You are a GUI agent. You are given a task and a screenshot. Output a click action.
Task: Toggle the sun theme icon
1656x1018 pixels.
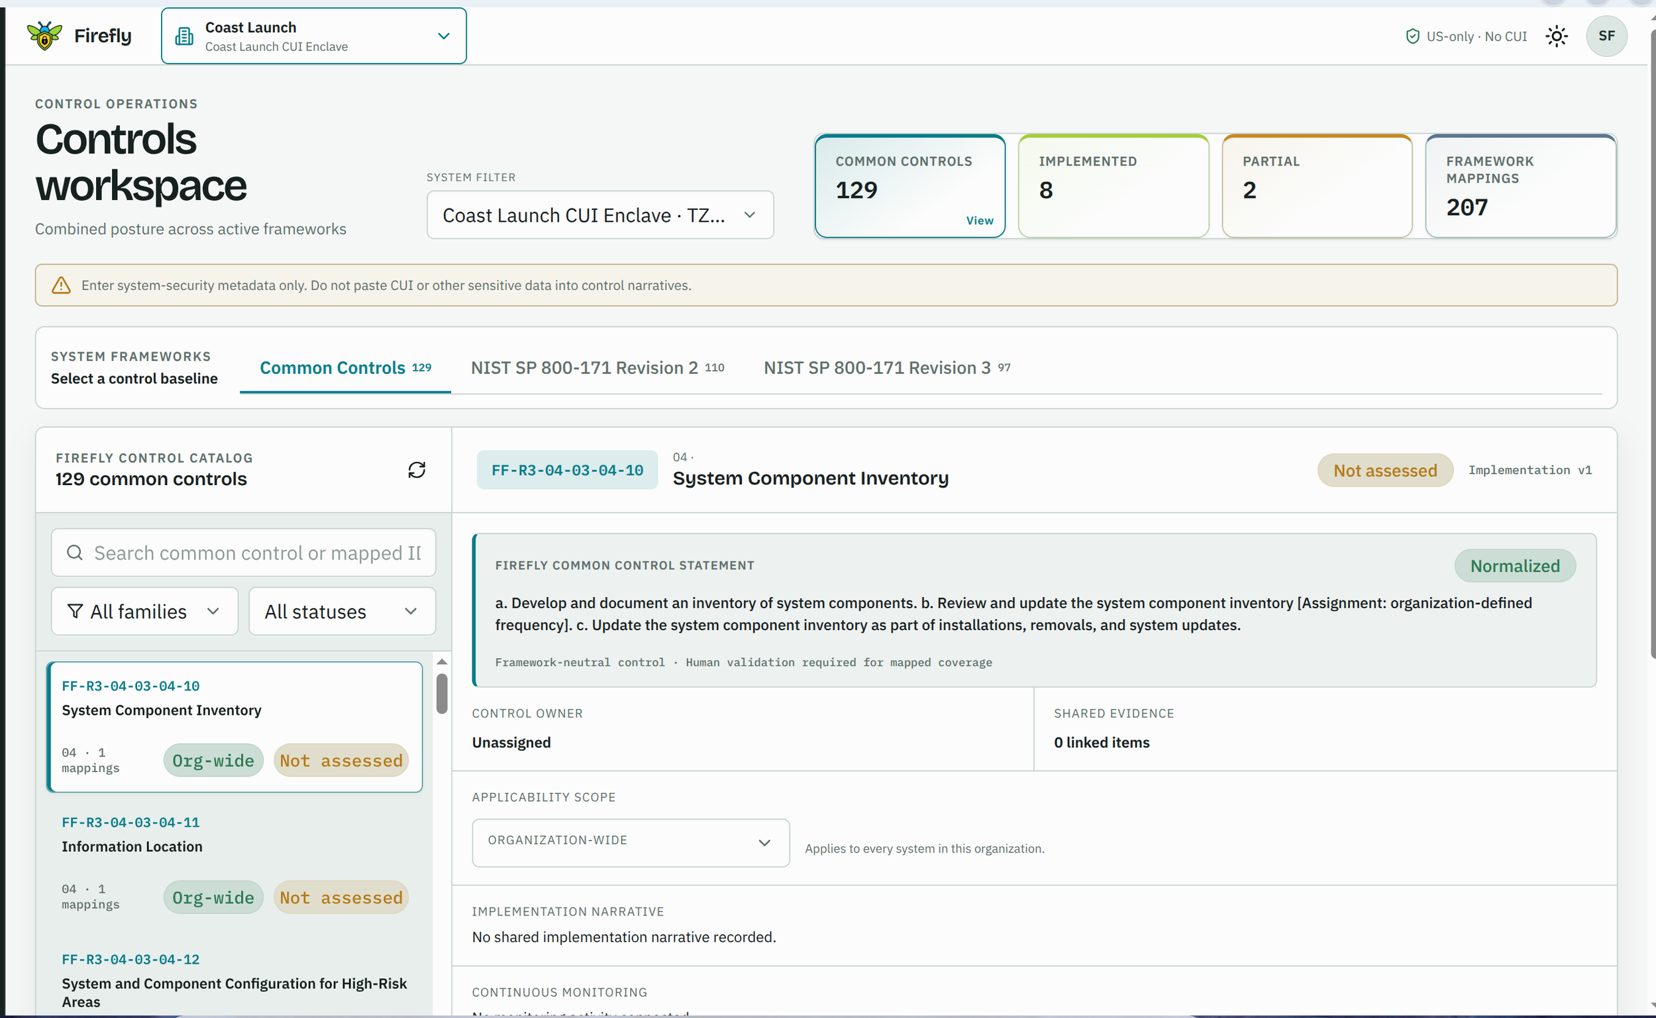1556,36
